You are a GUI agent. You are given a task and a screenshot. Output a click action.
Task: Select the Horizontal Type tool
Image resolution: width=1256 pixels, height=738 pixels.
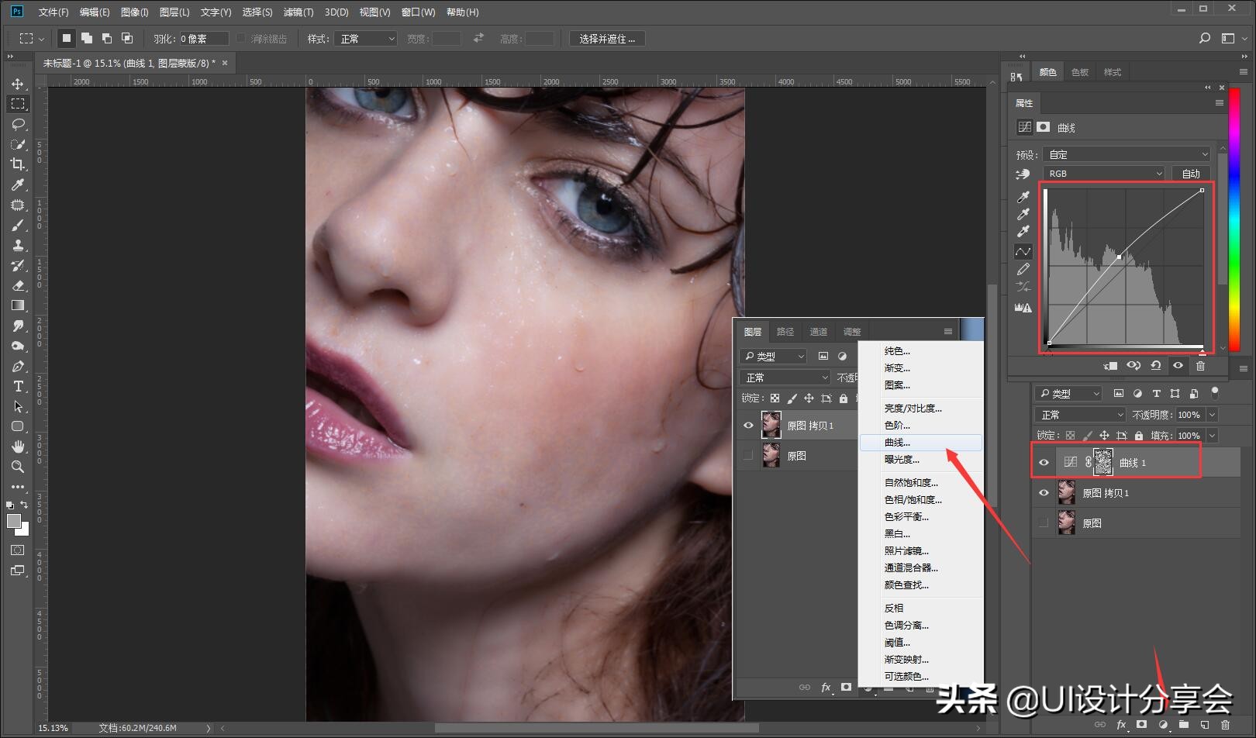pyautogui.click(x=18, y=386)
